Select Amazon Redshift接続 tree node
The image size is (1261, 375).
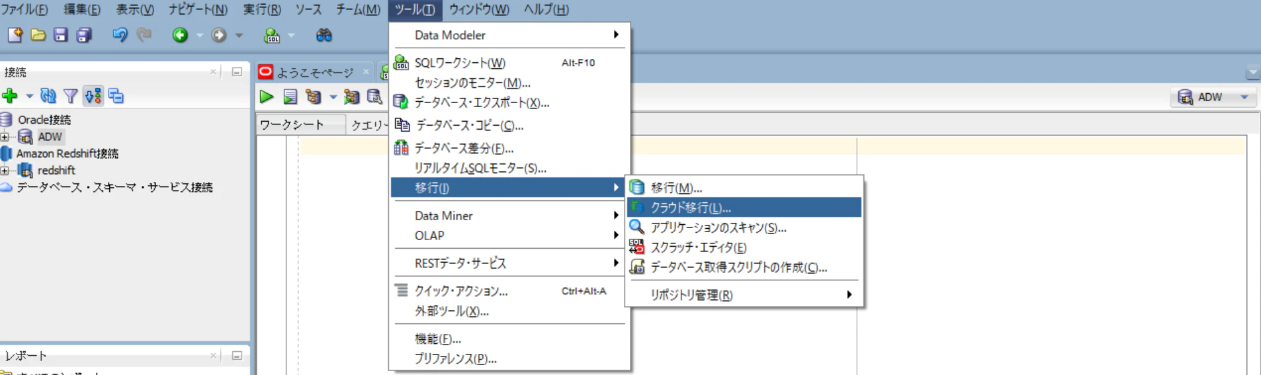click(67, 153)
